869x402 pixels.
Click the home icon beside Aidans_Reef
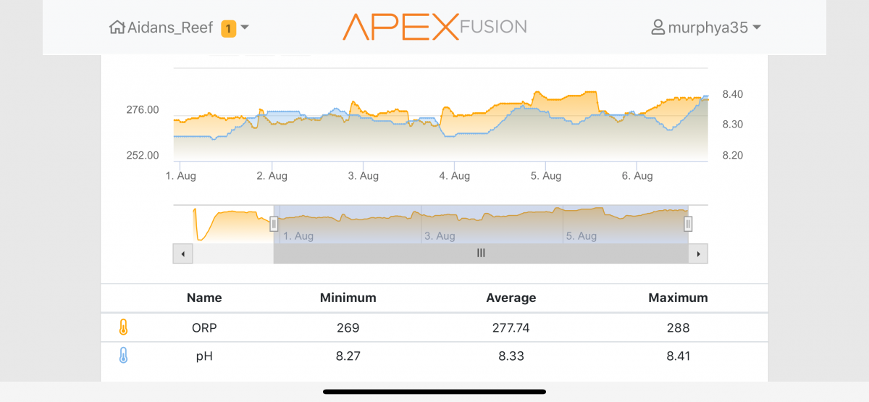117,28
